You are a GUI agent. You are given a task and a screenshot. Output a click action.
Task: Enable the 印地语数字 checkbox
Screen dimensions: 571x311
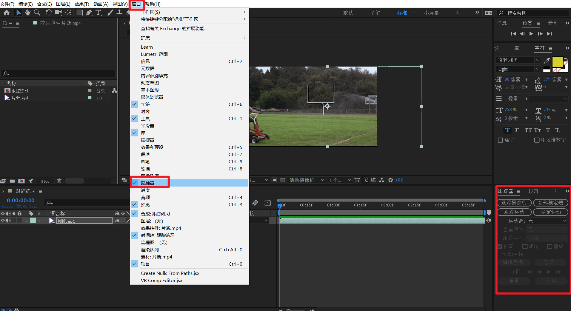pyautogui.click(x=537, y=140)
